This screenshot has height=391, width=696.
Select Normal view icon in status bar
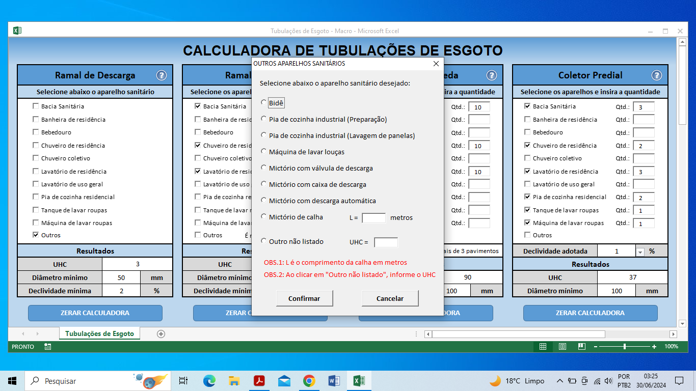[x=543, y=346]
